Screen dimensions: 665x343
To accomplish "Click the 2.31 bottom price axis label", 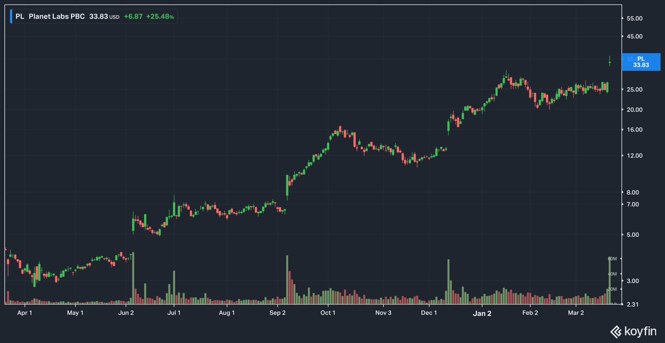I will 633,305.
